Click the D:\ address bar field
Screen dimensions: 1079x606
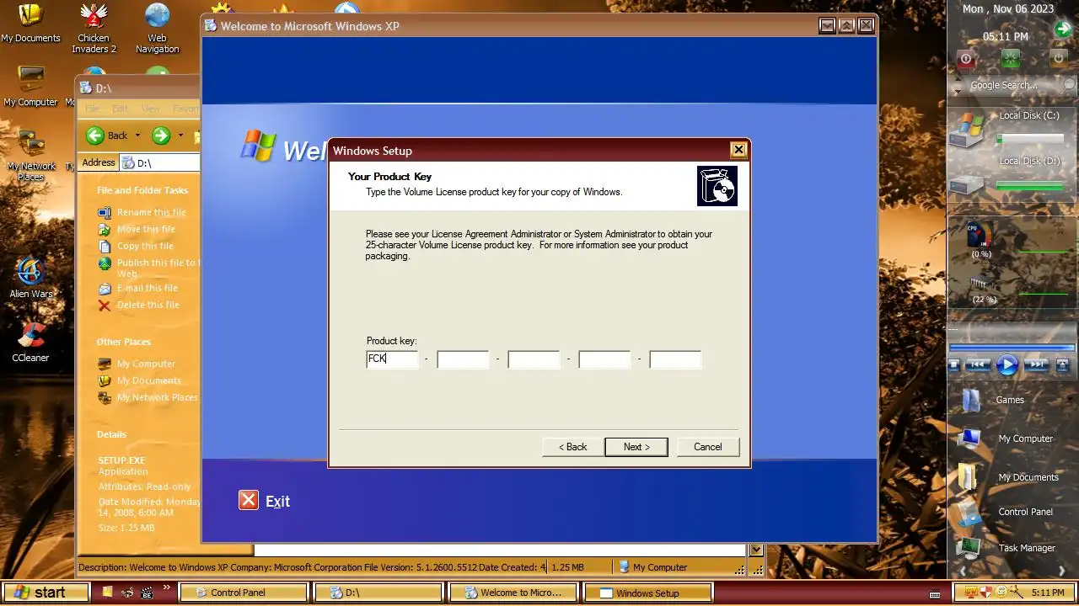(160, 162)
